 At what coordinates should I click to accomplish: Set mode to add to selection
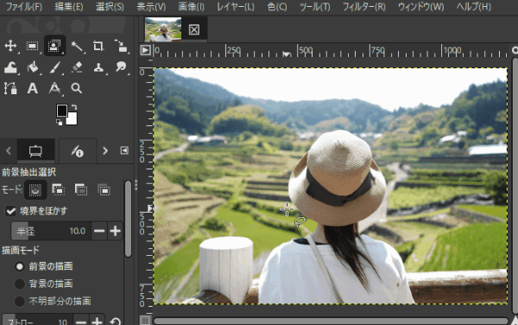click(58, 190)
